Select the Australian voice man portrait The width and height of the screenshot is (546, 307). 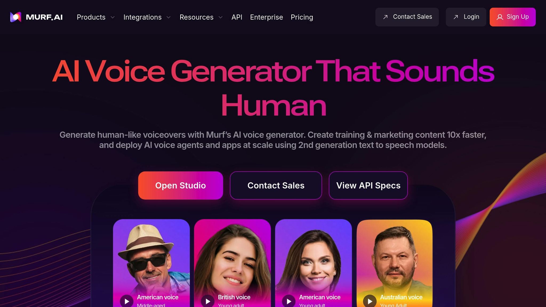tap(395, 263)
